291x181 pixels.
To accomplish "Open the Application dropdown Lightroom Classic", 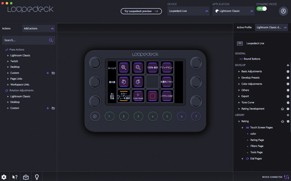I will (234, 11).
